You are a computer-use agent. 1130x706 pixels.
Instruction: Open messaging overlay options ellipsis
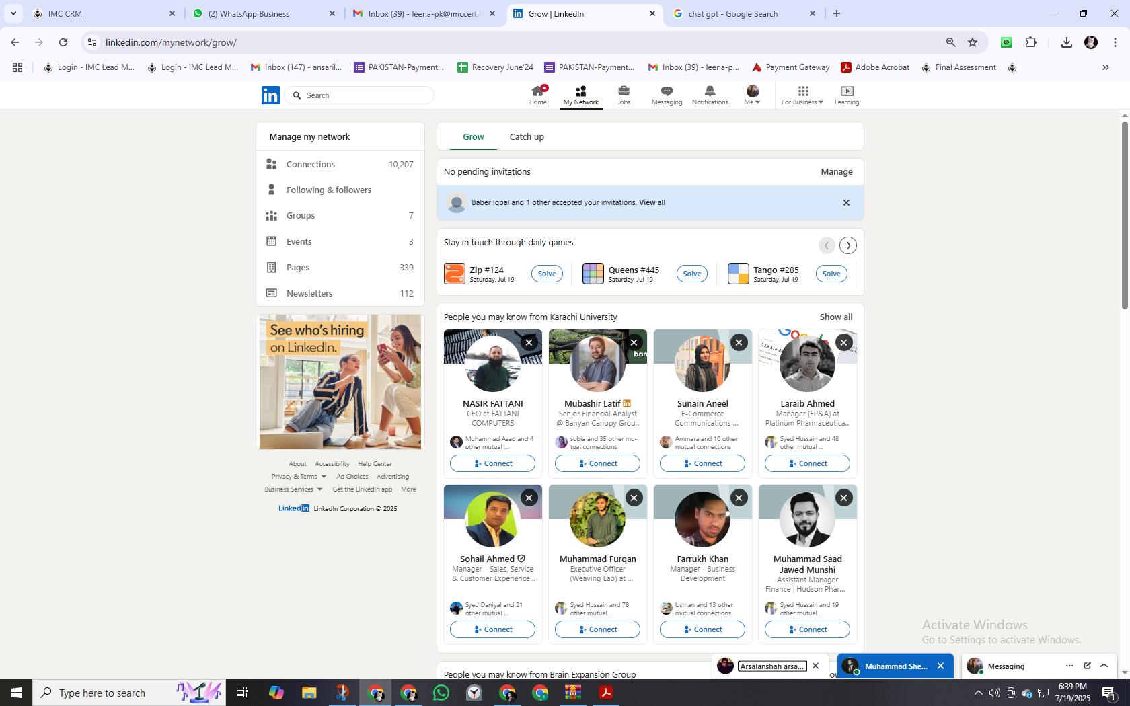coord(1069,666)
